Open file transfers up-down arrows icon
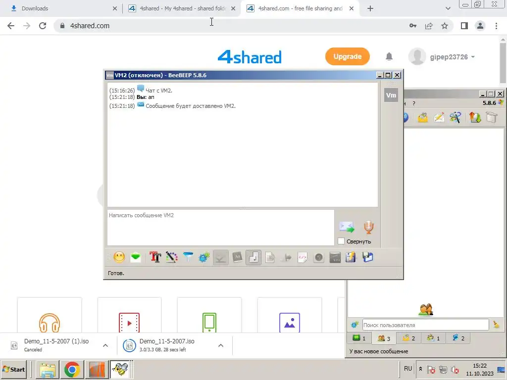This screenshot has height=380, width=507. coord(475,117)
